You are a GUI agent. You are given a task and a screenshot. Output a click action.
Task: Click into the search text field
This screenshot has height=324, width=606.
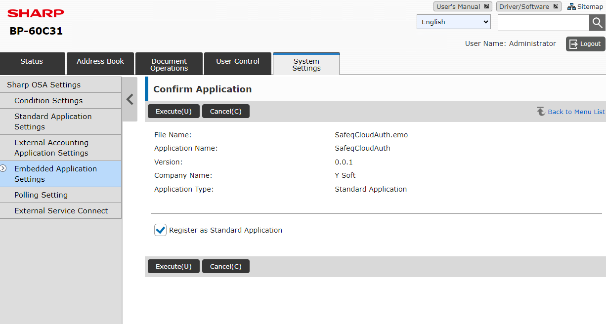coord(543,23)
